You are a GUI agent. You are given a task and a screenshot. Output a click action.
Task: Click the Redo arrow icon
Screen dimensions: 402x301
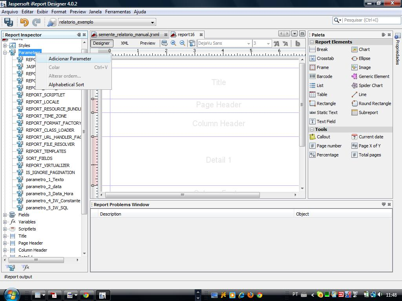tap(37, 22)
